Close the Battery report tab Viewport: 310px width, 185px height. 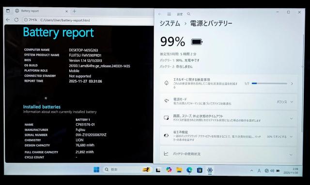click(x=67, y=11)
